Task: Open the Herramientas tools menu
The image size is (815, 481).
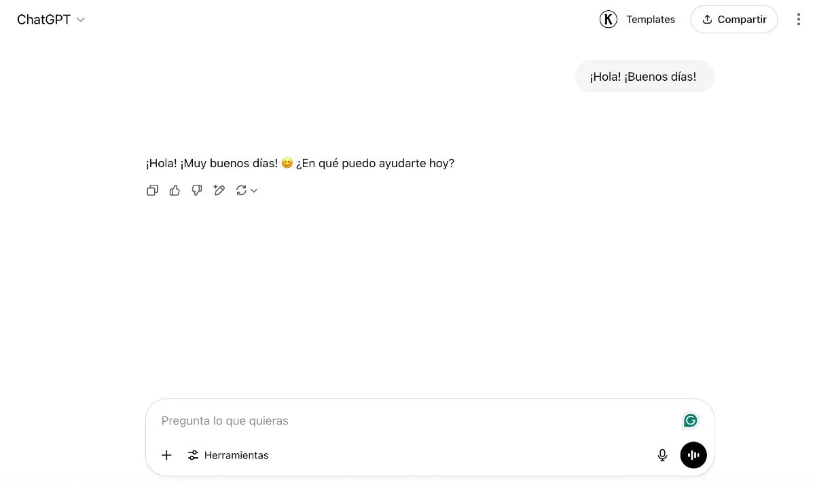Action: pyautogui.click(x=228, y=455)
